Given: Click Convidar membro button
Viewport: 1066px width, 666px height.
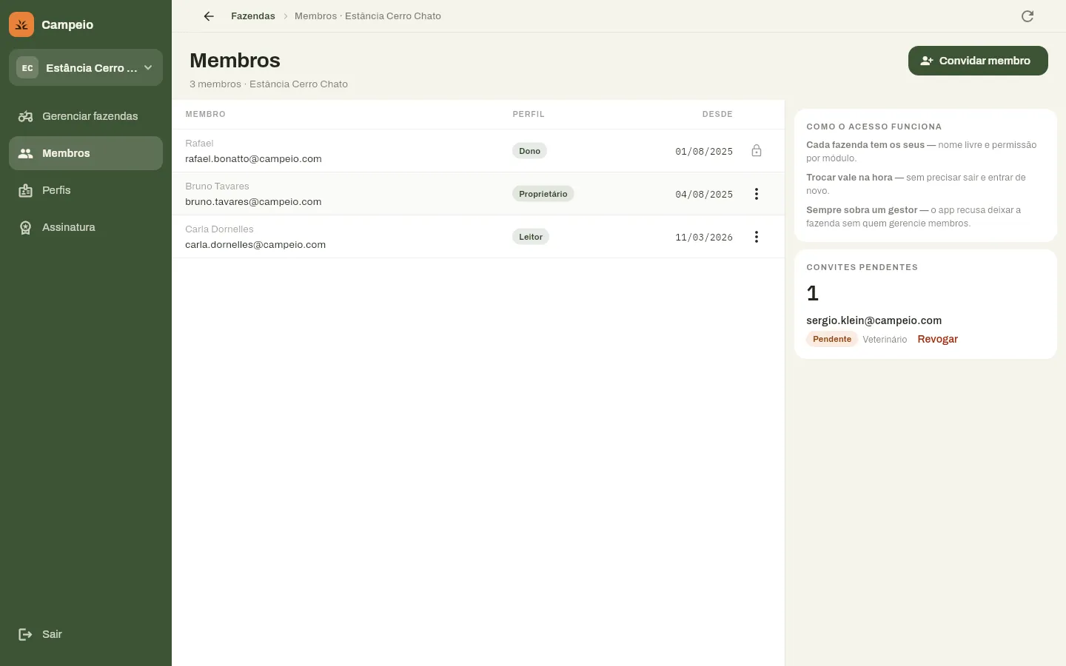Looking at the screenshot, I should tap(978, 61).
